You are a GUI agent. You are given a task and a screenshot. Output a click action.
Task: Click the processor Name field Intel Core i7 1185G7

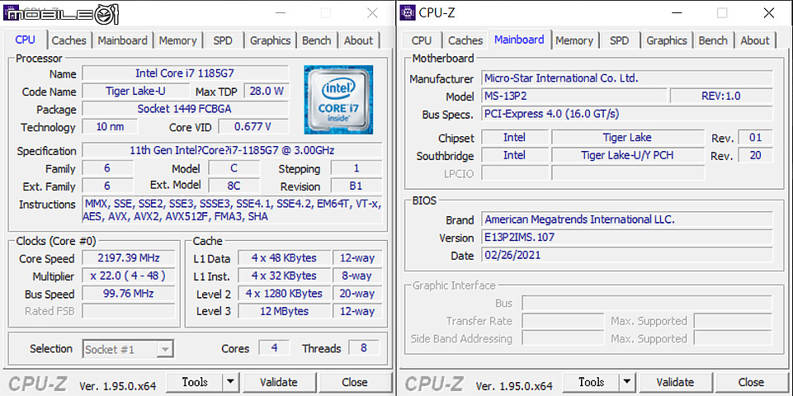click(185, 73)
